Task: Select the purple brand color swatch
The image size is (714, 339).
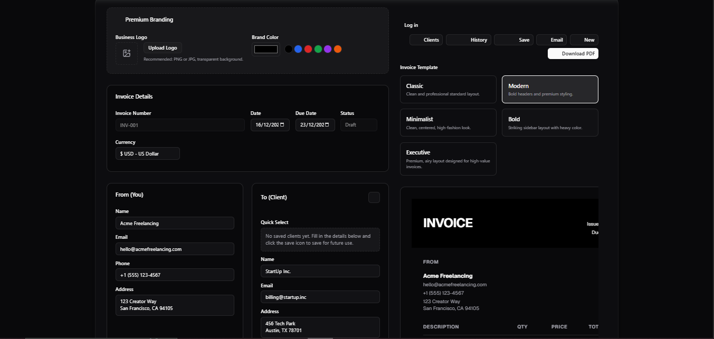Action: click(x=328, y=49)
